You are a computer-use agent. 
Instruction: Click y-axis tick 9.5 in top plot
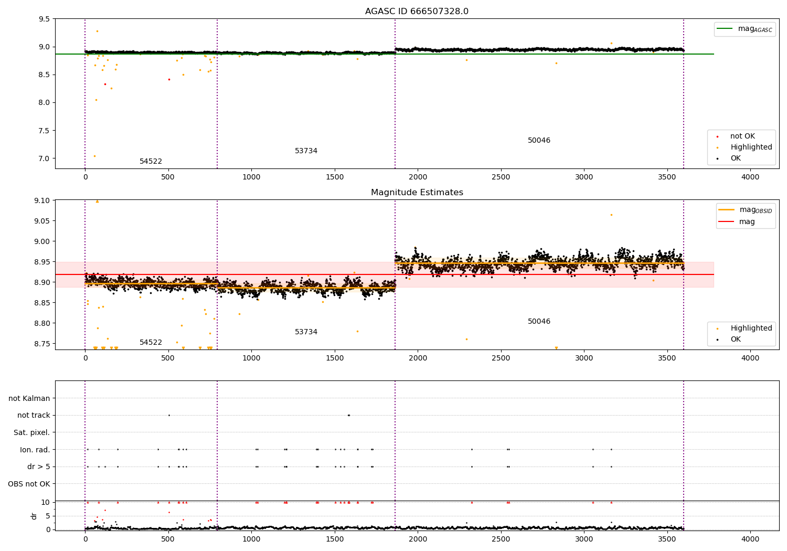point(45,19)
